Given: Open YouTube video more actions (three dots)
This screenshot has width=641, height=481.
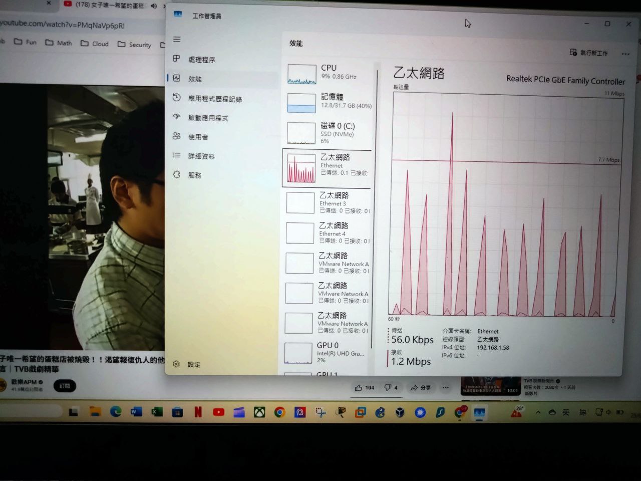Looking at the screenshot, I should (x=446, y=388).
